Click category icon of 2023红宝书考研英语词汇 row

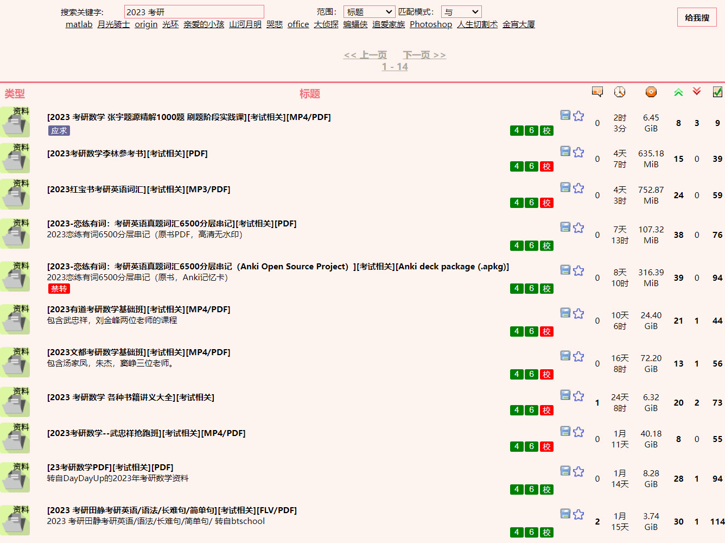pyautogui.click(x=15, y=194)
